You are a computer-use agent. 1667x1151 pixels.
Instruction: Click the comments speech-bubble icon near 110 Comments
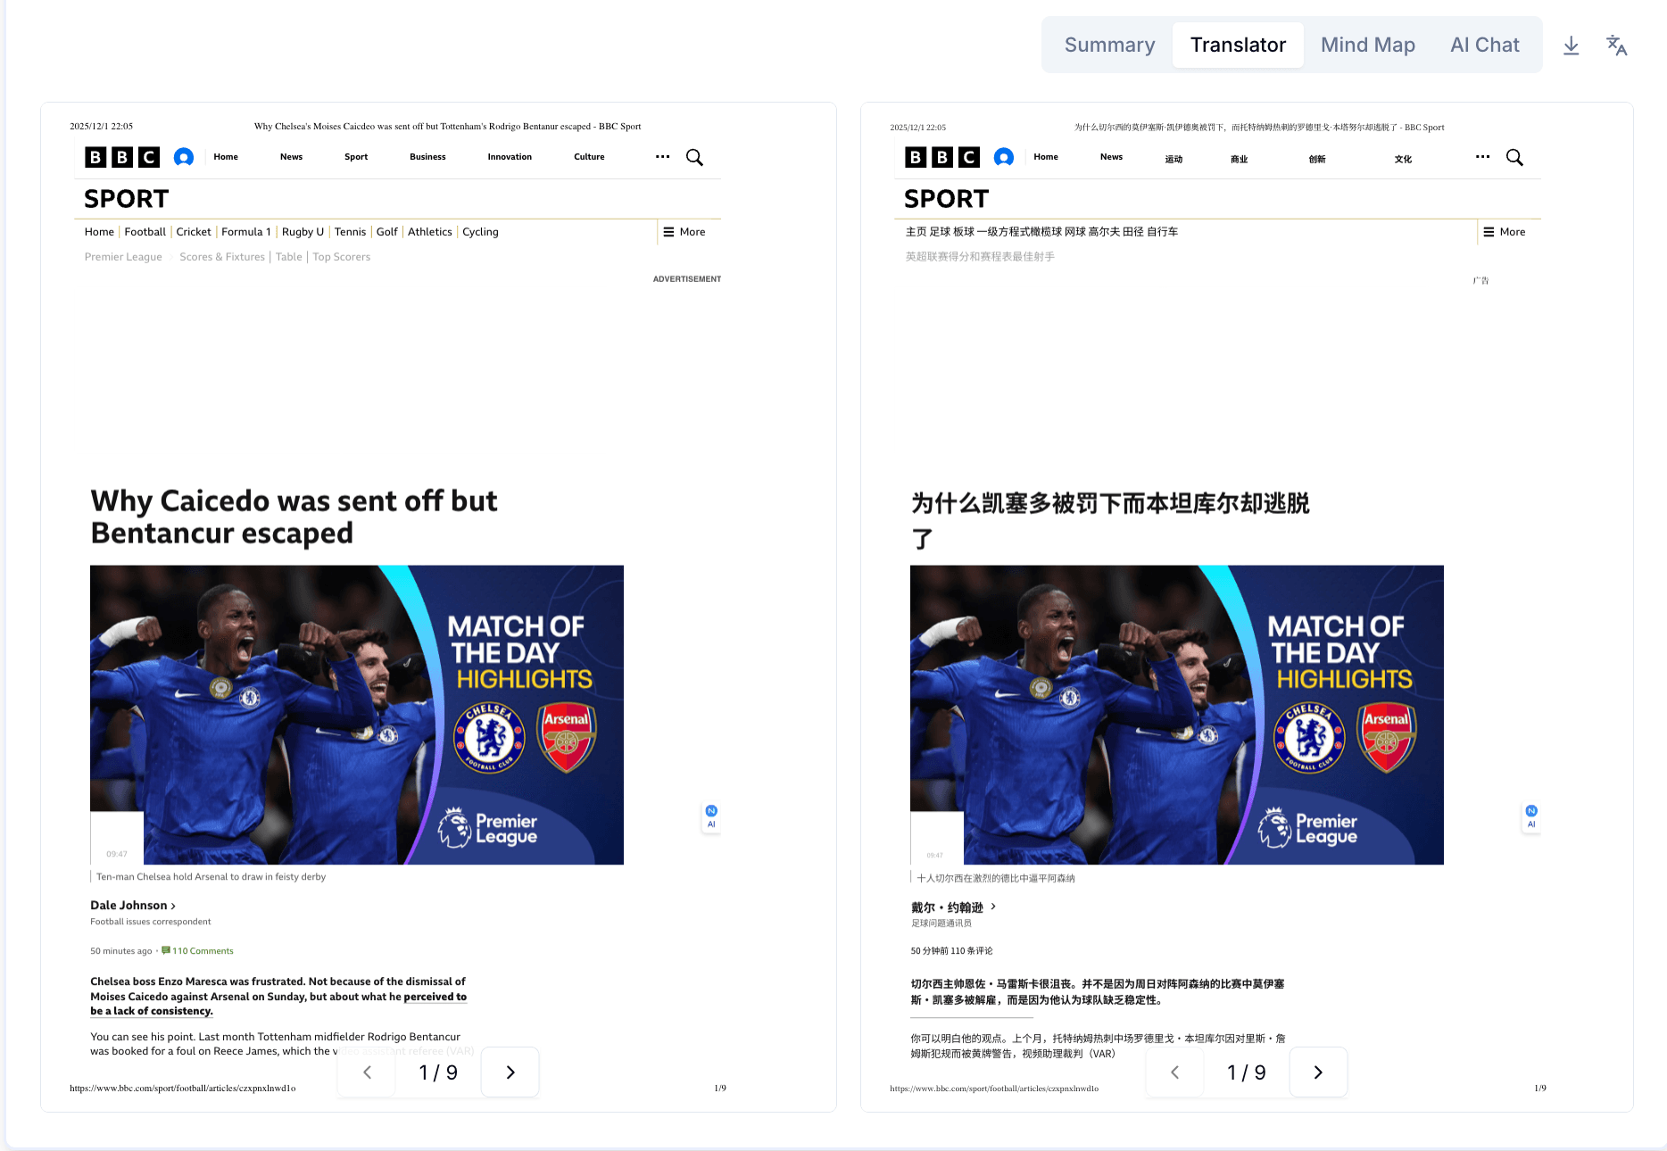tap(168, 950)
